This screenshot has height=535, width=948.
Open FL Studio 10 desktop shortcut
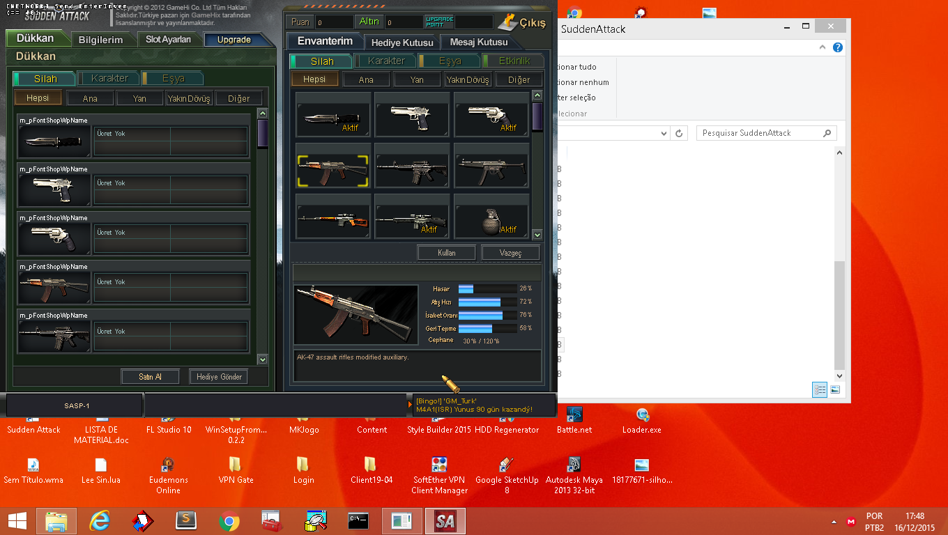(169, 424)
